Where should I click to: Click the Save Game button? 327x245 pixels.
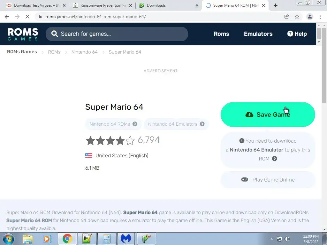(268, 115)
